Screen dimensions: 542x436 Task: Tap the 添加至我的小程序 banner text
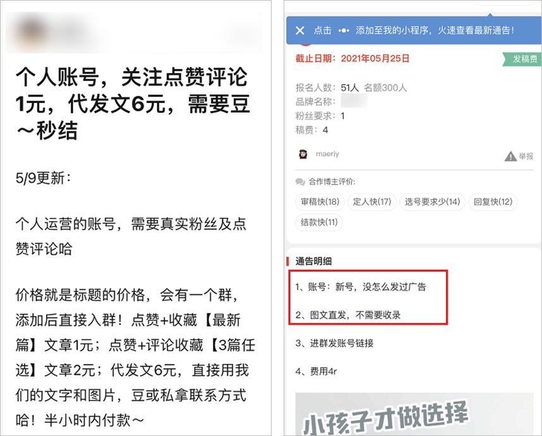[435, 30]
